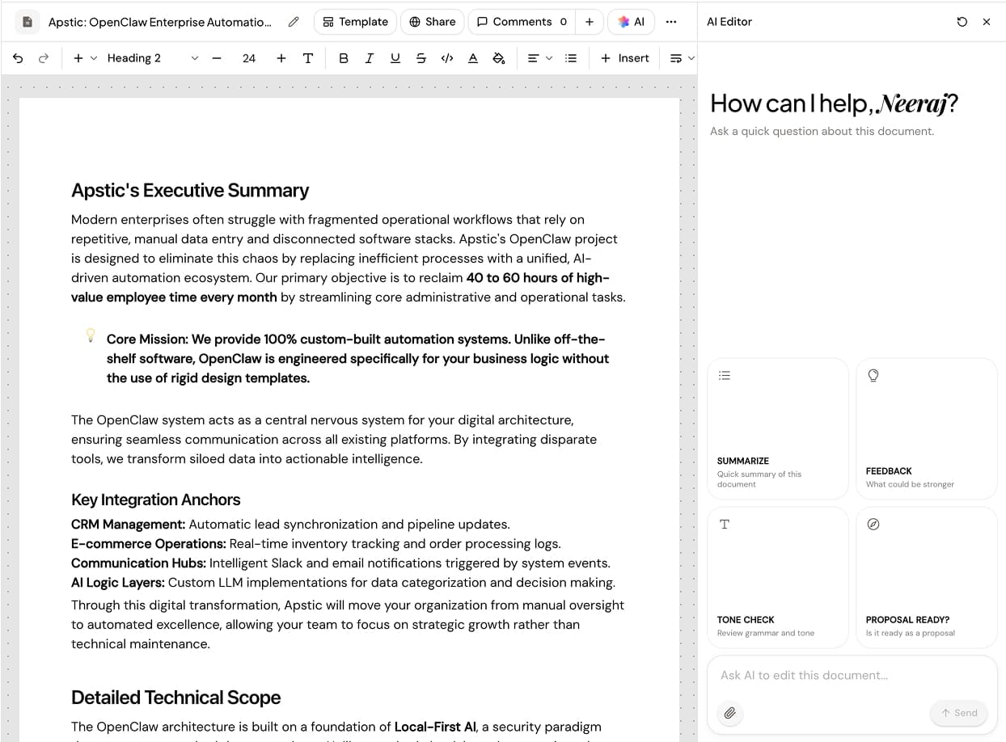This screenshot has width=1006, height=742.
Task: Select the bulleted list icon
Action: pos(573,57)
